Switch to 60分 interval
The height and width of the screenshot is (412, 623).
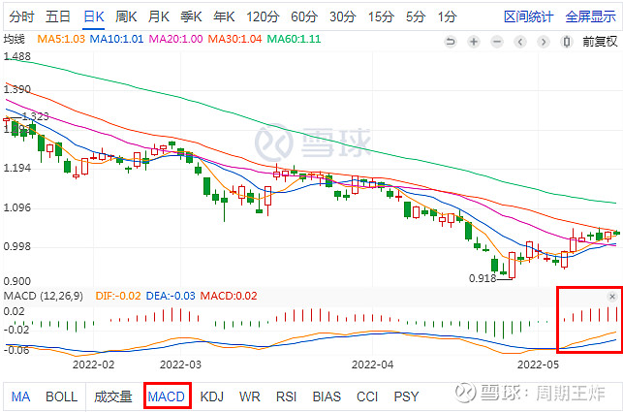coord(304,16)
